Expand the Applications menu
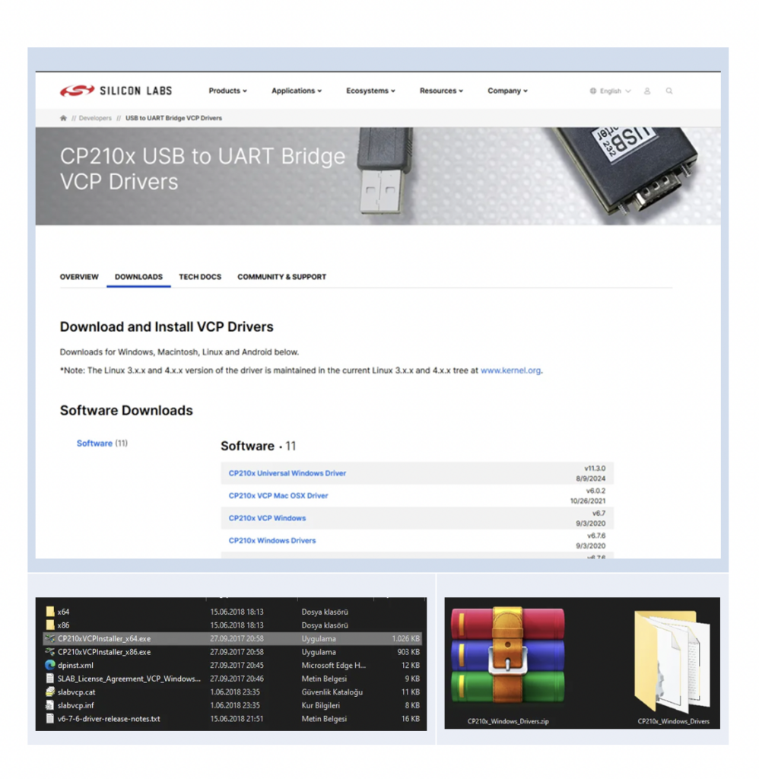The height and width of the screenshot is (779, 759). [297, 91]
